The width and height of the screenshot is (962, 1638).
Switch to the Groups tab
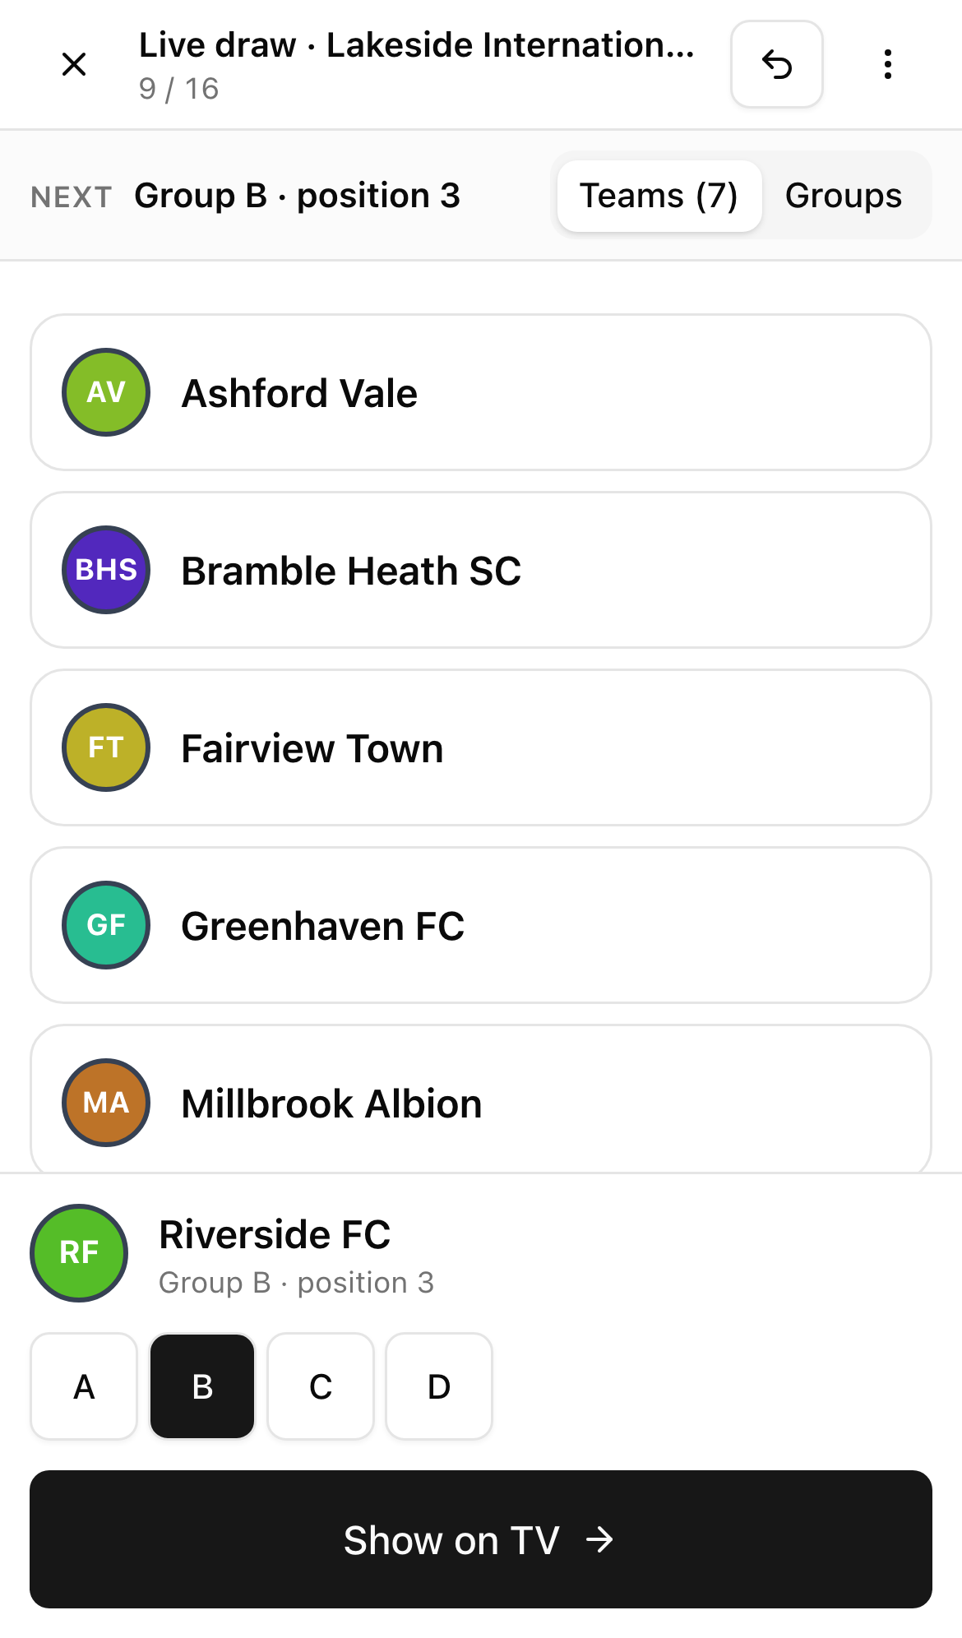[844, 196]
